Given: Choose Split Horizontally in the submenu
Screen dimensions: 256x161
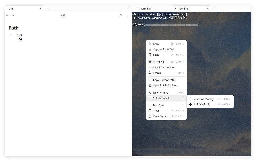Looking at the screenshot, I should tap(203, 99).
